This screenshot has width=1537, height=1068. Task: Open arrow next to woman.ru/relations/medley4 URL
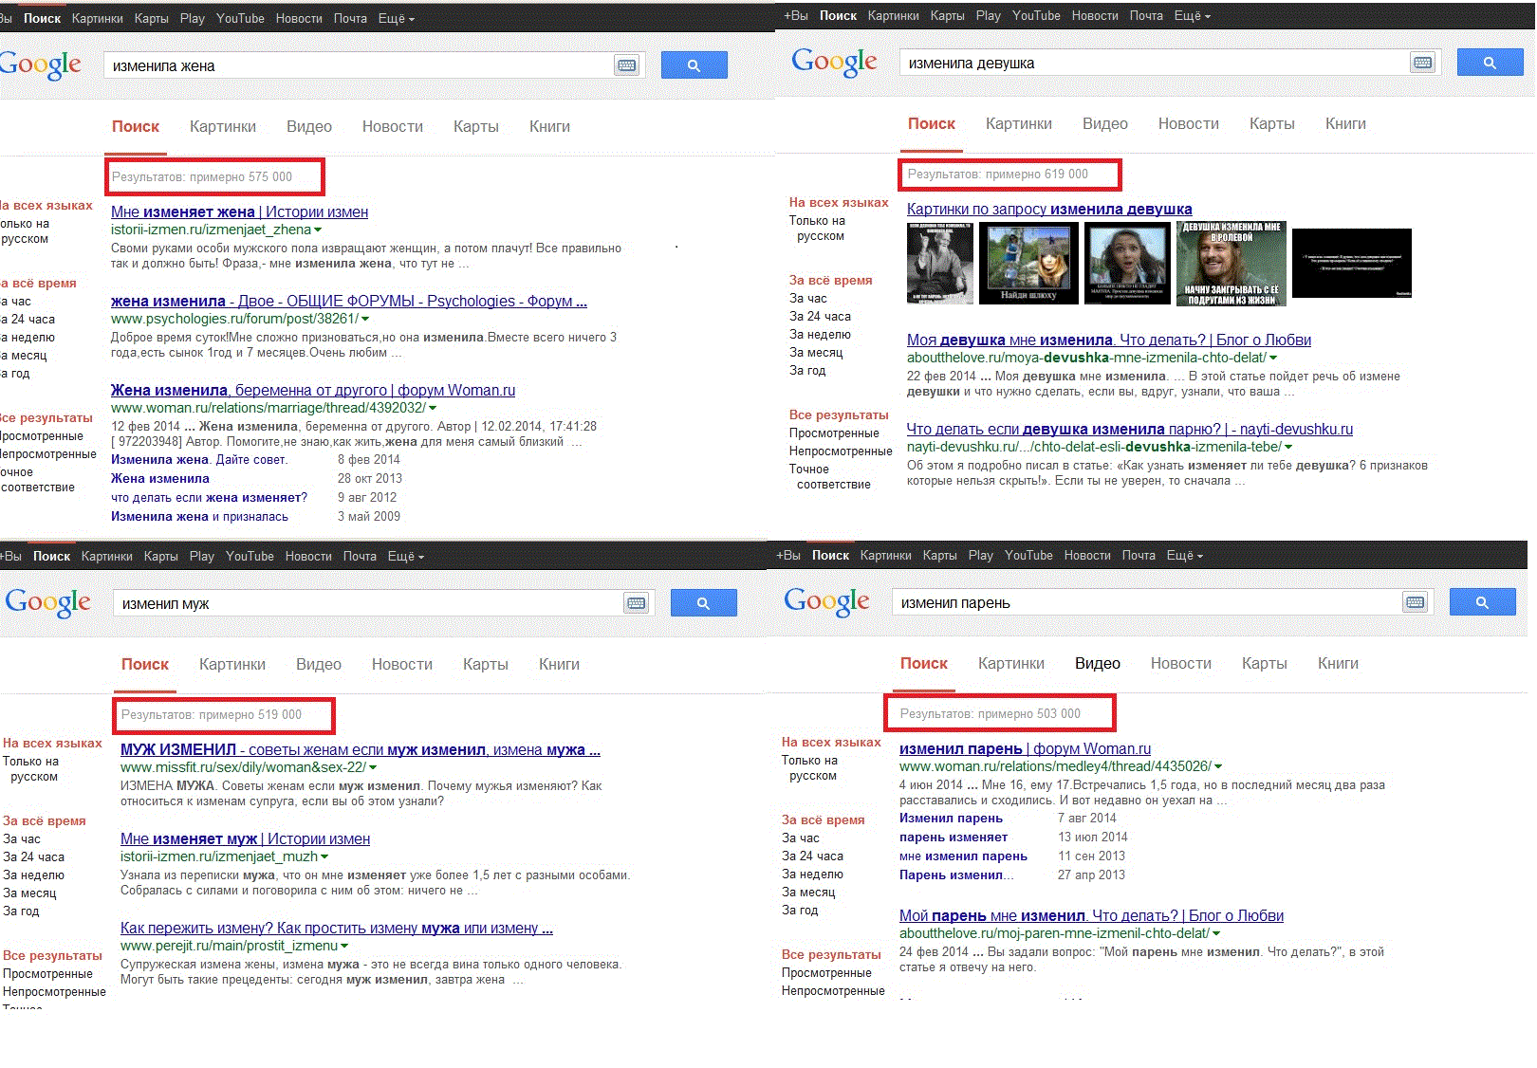tap(1218, 766)
